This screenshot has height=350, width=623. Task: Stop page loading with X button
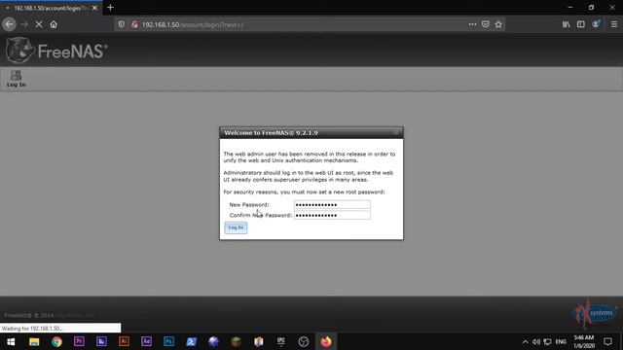coord(39,24)
